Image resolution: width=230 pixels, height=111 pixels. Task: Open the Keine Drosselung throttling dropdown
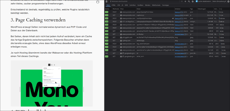coord(219,1)
